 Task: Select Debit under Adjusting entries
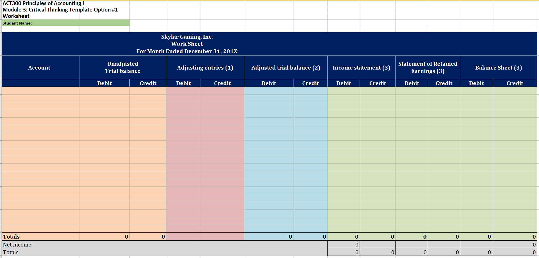click(183, 83)
